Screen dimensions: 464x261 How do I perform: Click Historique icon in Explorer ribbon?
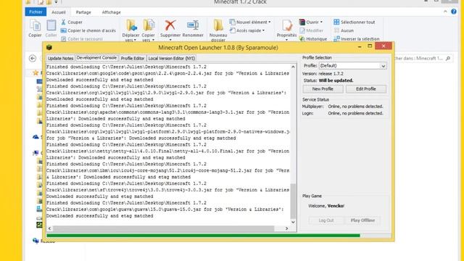point(302,38)
